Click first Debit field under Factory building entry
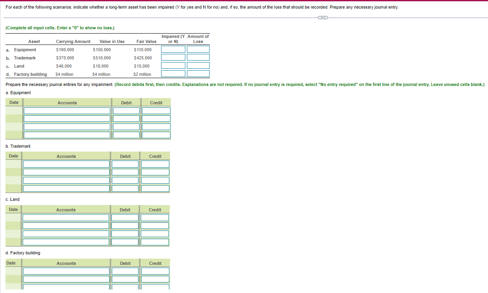This screenshot has height=293, width=488. (125, 271)
